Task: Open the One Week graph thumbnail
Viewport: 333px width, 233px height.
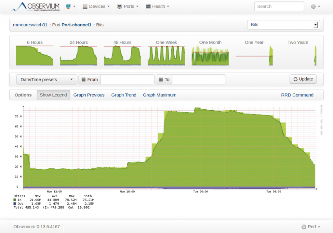Action: 166,55
